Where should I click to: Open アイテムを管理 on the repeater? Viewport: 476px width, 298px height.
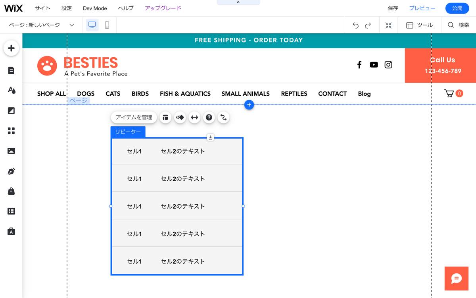[x=134, y=117]
